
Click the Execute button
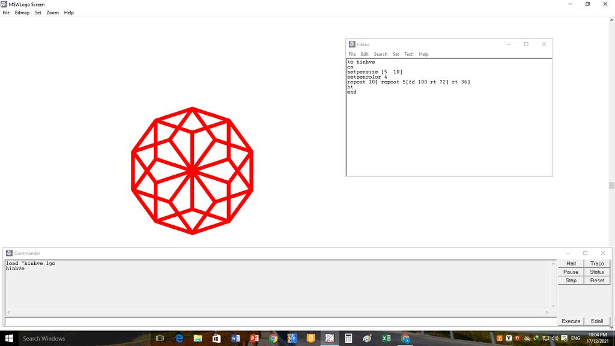pyautogui.click(x=571, y=321)
